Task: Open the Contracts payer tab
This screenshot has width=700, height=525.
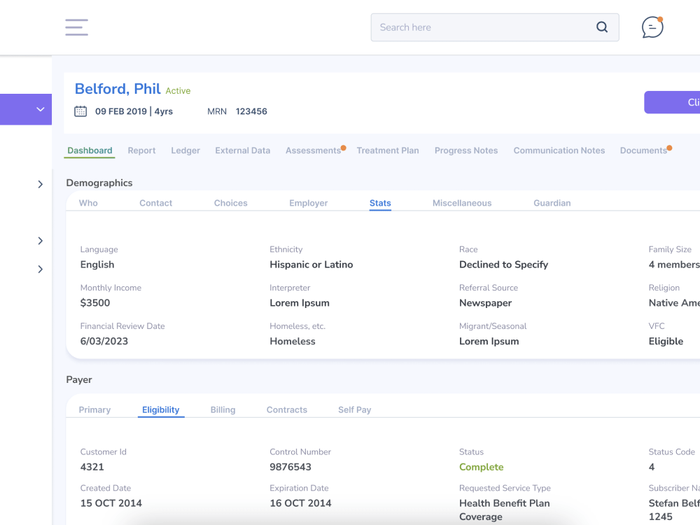Action: click(286, 409)
